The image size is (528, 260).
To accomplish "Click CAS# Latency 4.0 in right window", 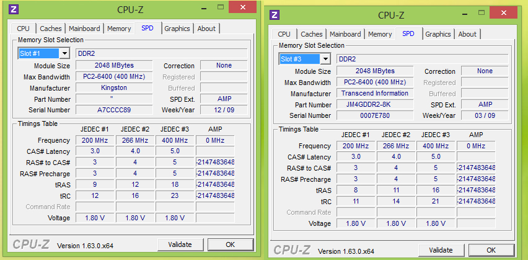I will click(x=396, y=157).
